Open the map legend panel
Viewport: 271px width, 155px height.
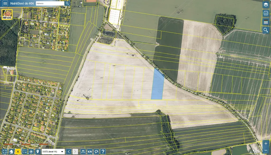coord(266,22)
